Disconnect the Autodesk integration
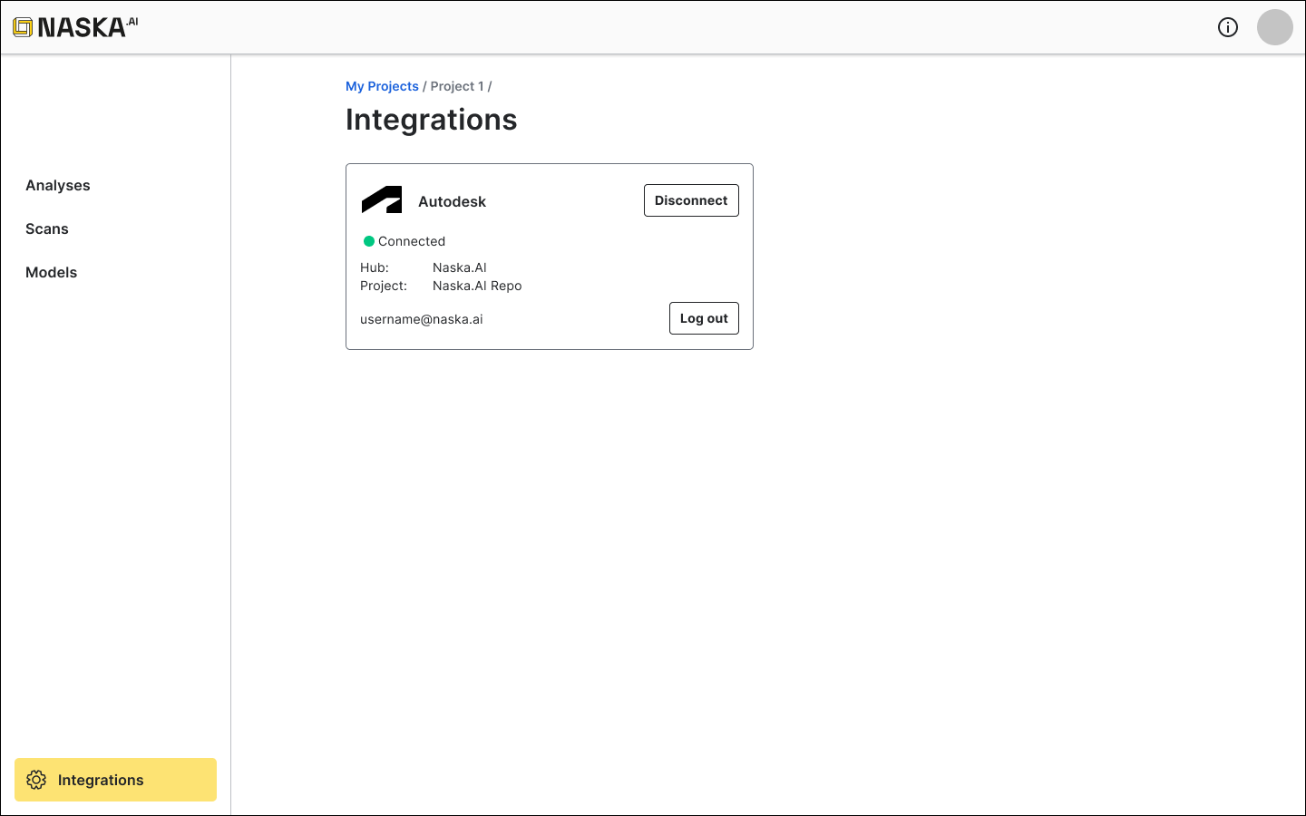The width and height of the screenshot is (1306, 816). (x=691, y=200)
